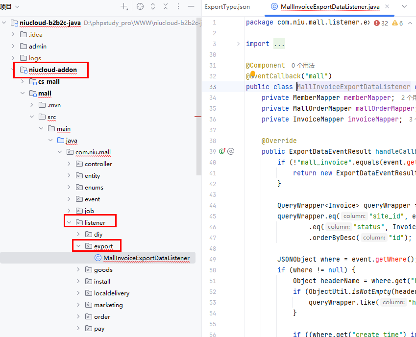Click the expand all icon in project toolbar

(x=153, y=7)
